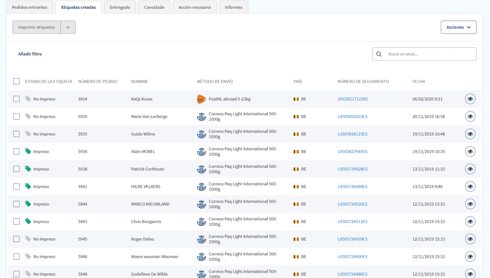Open the Acciones dropdown menu
490x278 pixels.
(458, 27)
